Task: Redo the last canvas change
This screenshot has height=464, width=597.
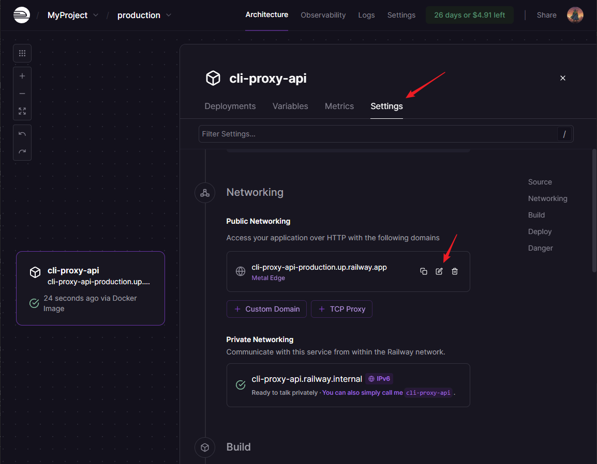Action: pos(22,151)
